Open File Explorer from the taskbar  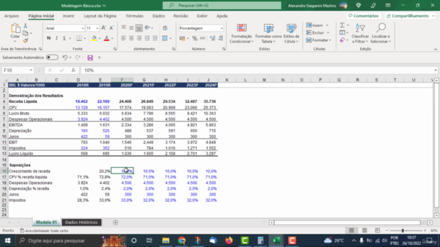coord(166,241)
